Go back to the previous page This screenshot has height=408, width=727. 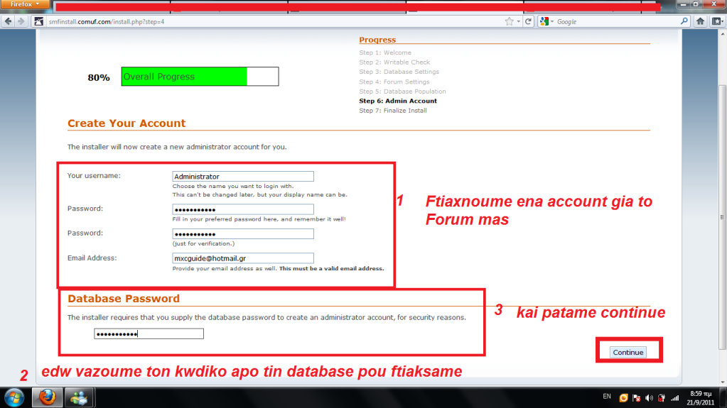tap(9, 22)
